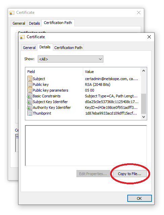Click the field list scrollbar thumb

point(144,104)
